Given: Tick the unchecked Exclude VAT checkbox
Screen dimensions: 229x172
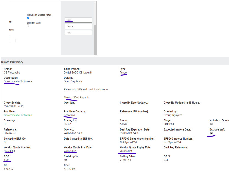Looking at the screenshot, I should 28,26.
